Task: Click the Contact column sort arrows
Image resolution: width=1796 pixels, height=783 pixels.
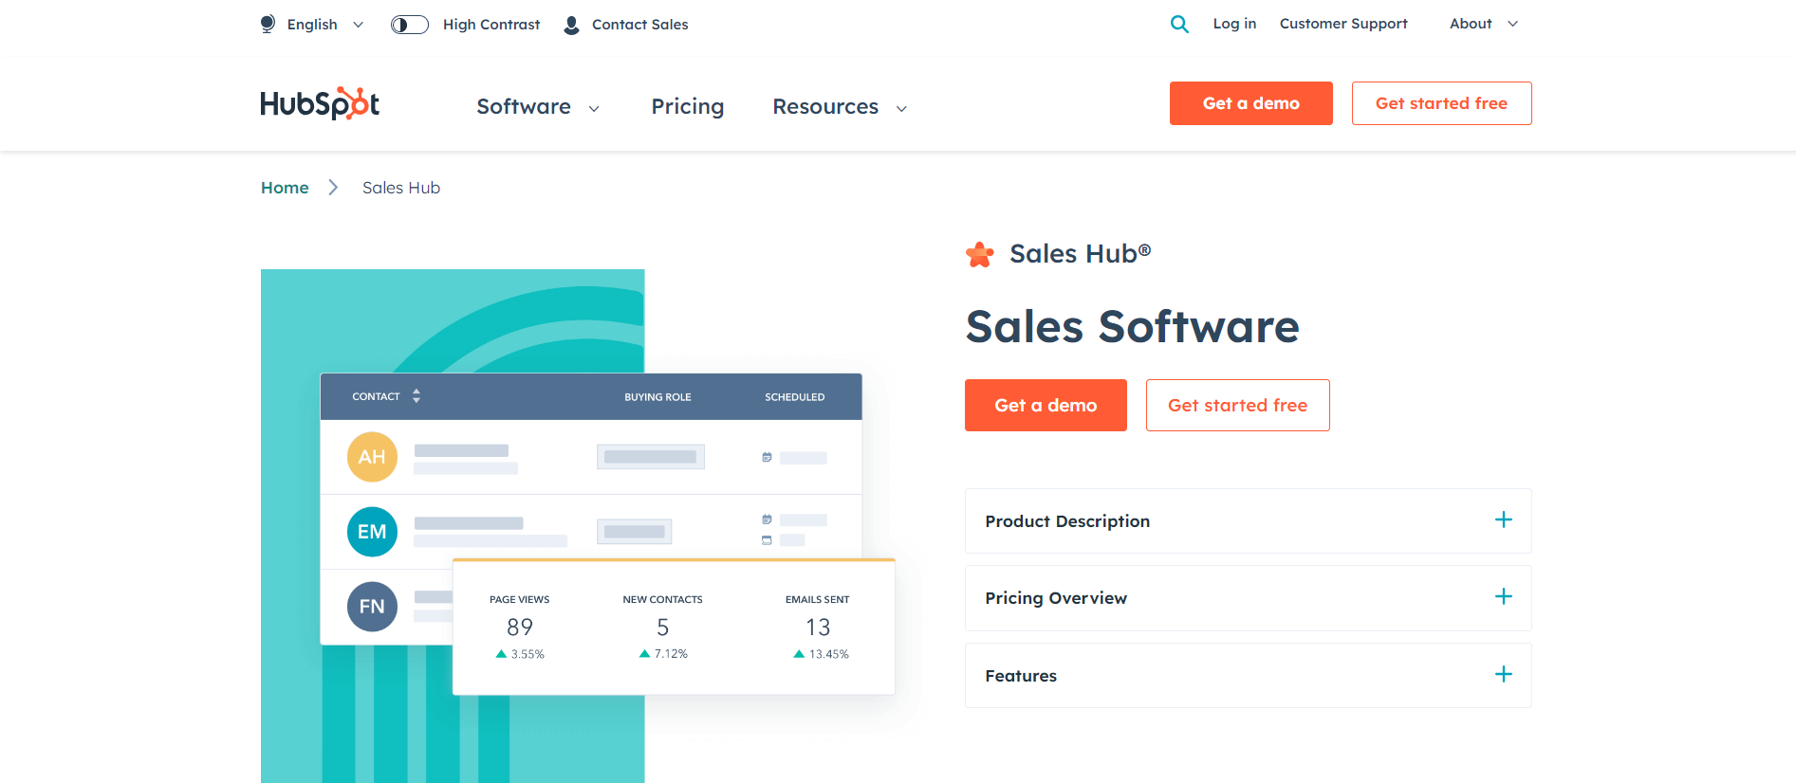Action: pyautogui.click(x=417, y=396)
